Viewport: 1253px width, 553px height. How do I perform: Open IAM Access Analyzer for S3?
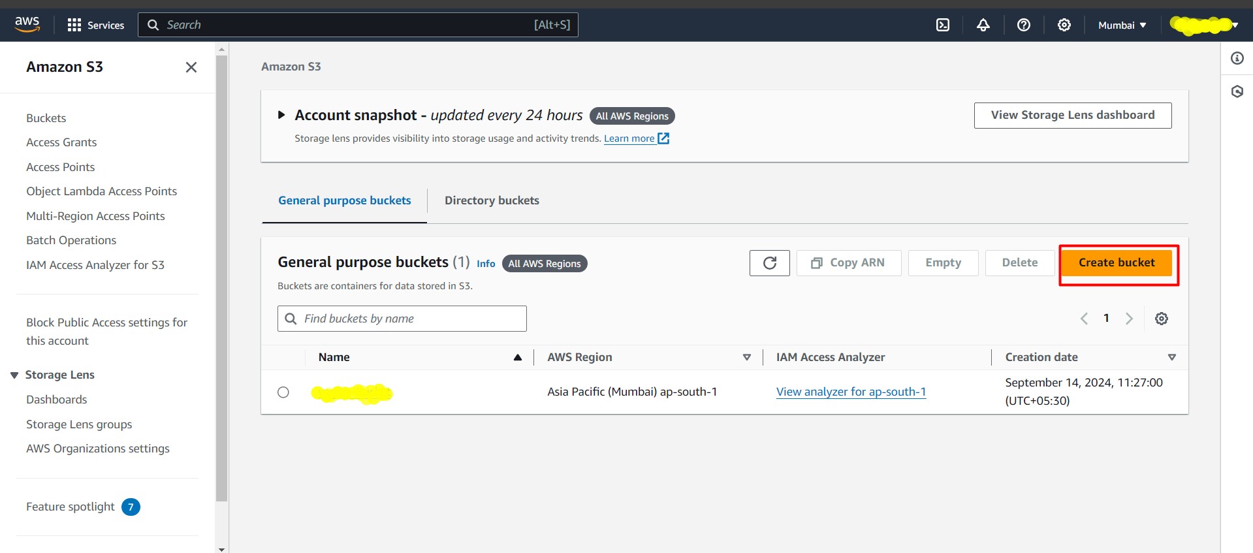click(x=95, y=265)
